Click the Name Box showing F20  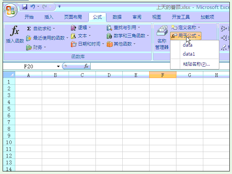point(29,66)
